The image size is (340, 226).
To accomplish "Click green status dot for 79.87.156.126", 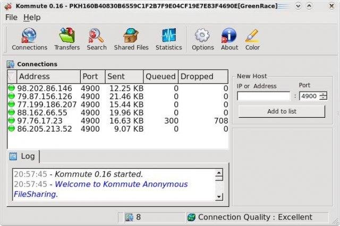I will tap(11, 96).
